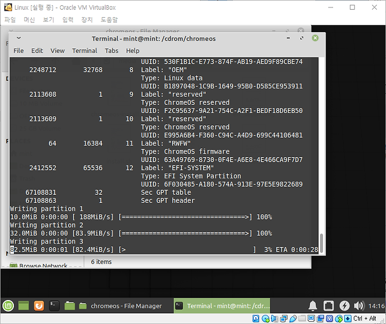The width and height of the screenshot is (386, 324).
Task: Click "Type: ChromeOS firmware" text
Action: point(185,152)
